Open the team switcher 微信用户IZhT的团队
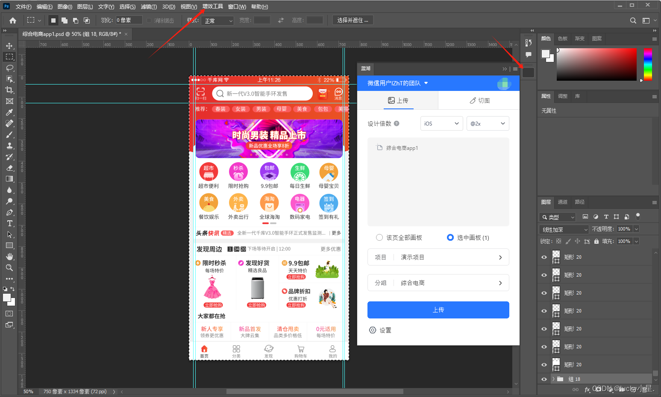661x397 pixels. click(x=398, y=83)
